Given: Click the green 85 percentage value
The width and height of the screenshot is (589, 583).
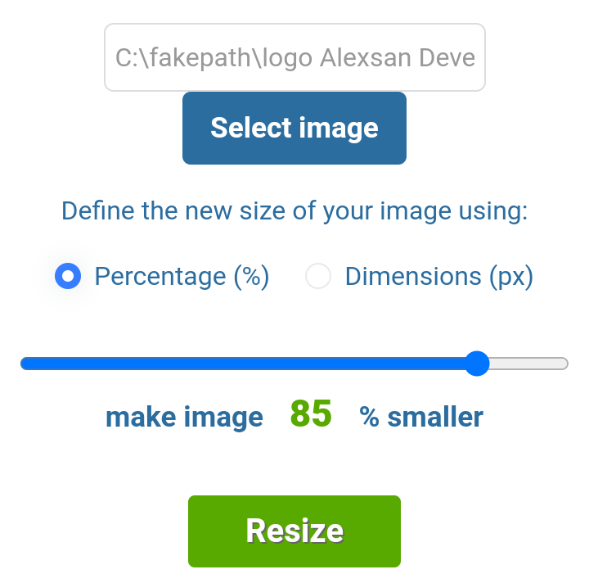Looking at the screenshot, I should tap(311, 414).
